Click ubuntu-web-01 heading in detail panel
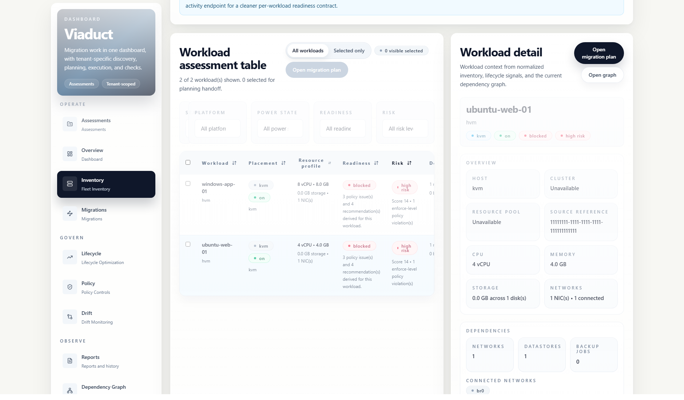This screenshot has width=684, height=400. click(498, 109)
